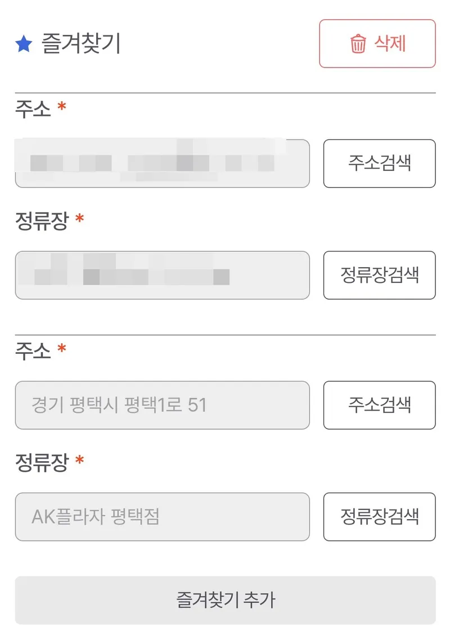Image resolution: width=450 pixels, height=640 pixels.
Task: Focus the blurred 정류장 field in first entry
Action: coord(163,275)
